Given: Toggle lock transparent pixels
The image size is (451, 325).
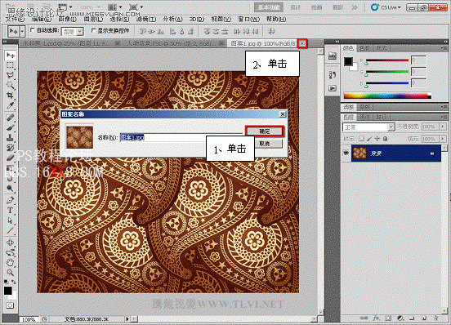Looking at the screenshot, I should (362, 139).
